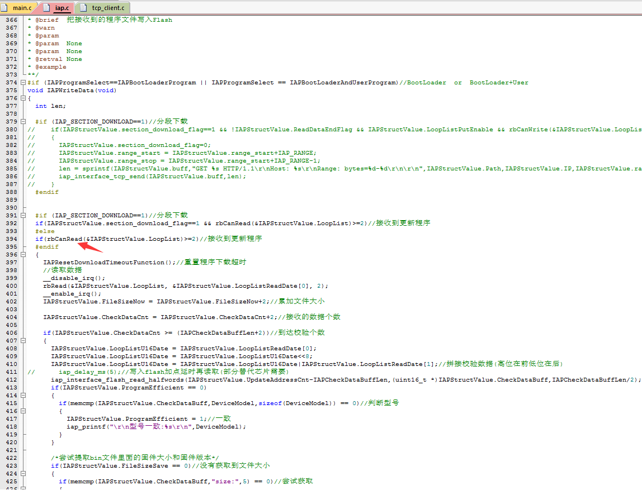Collapse the #if block at line 391
The image size is (642, 490).
click(23, 216)
